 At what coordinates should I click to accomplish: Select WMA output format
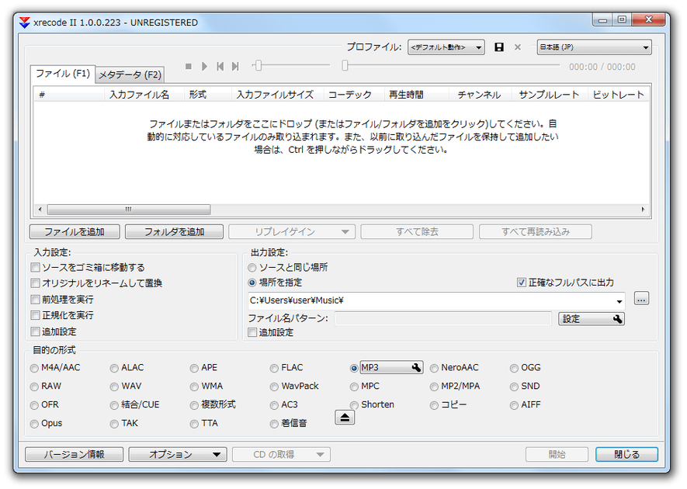coord(194,387)
